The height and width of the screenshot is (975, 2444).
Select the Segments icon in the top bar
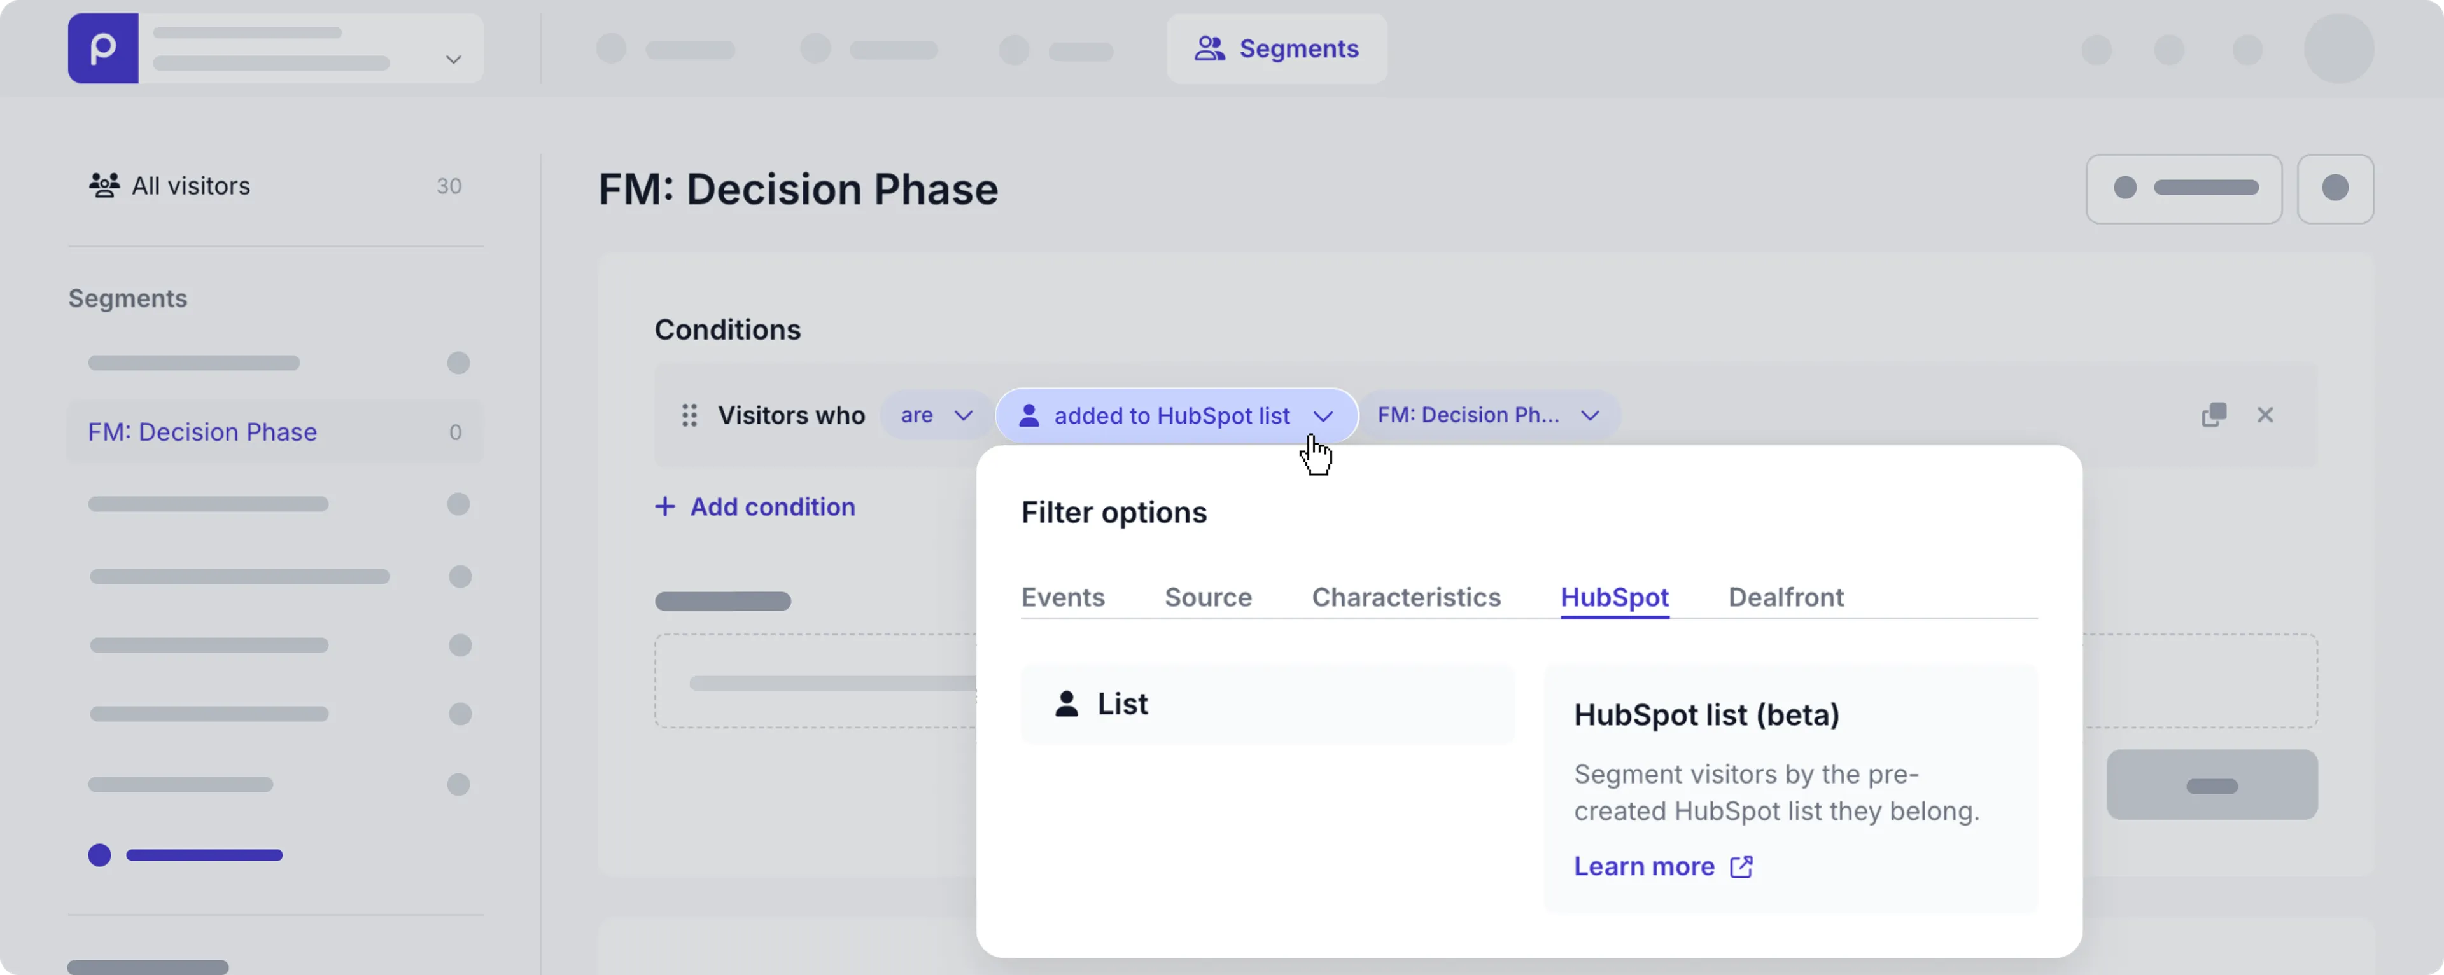click(1210, 48)
